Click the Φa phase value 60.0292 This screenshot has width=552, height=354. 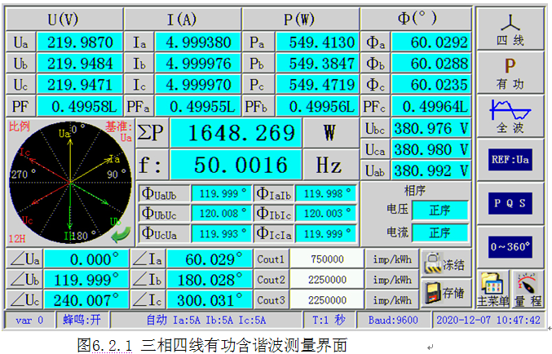coord(431,42)
